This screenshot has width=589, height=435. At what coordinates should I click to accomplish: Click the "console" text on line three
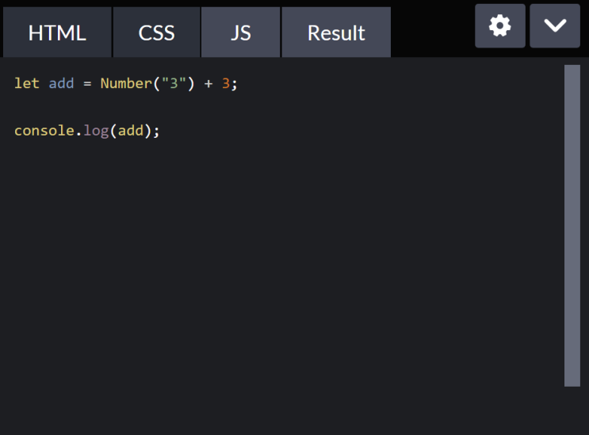(44, 131)
